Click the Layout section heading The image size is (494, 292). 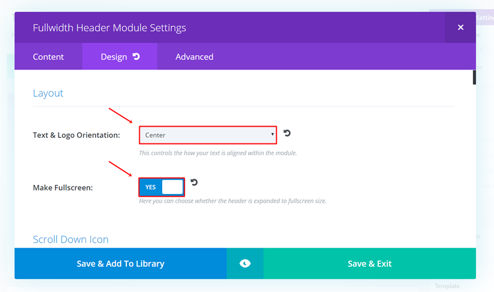[x=48, y=93]
